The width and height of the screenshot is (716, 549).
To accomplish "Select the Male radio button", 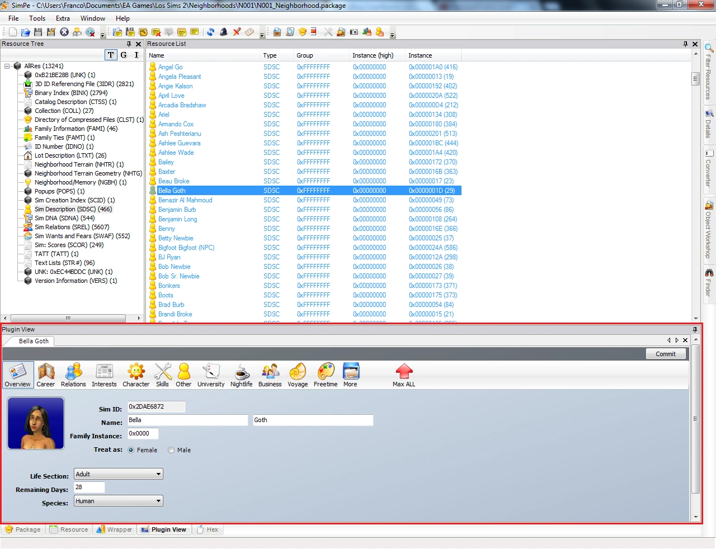I will pyautogui.click(x=171, y=450).
